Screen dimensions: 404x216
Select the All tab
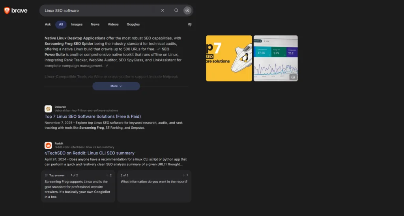61,24
